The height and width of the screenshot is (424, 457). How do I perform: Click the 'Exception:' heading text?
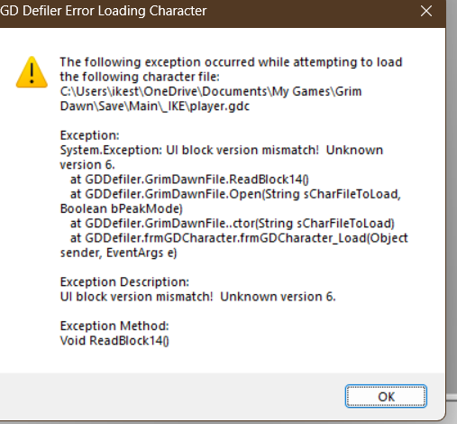pyautogui.click(x=90, y=135)
